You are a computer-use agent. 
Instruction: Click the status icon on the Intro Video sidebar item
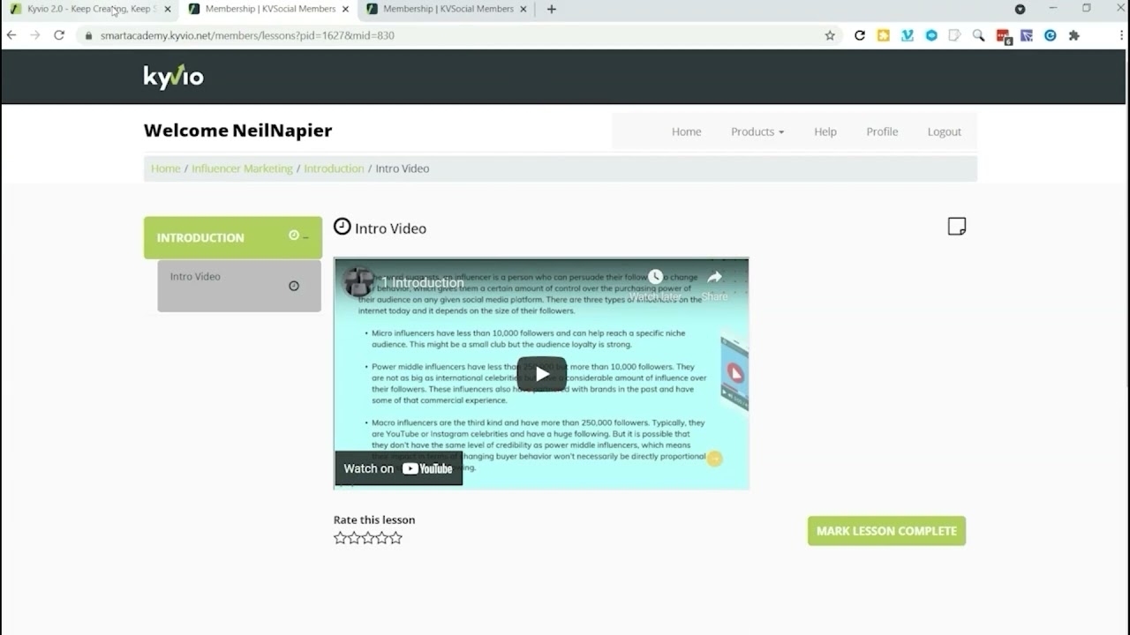pyautogui.click(x=294, y=286)
